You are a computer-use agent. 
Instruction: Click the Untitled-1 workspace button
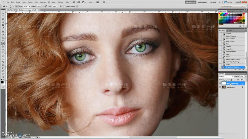tap(191, 2)
